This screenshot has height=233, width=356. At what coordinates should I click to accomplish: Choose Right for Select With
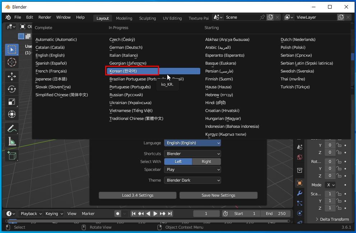tap(206, 162)
